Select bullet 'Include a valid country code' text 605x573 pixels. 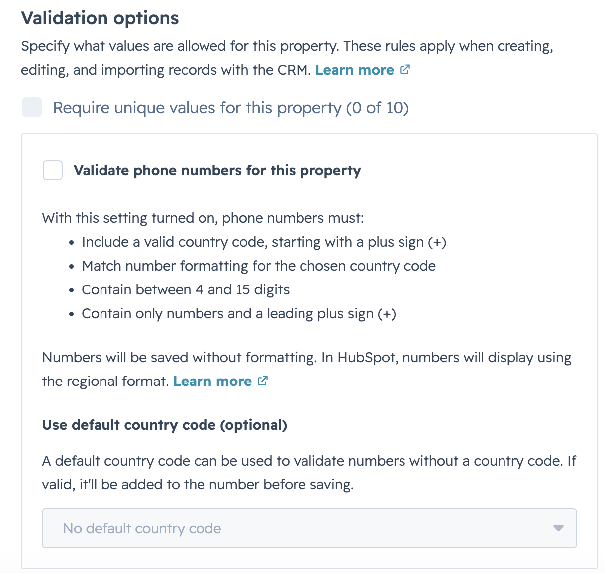264,242
